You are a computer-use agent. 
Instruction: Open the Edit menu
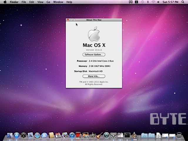(32, 2)
